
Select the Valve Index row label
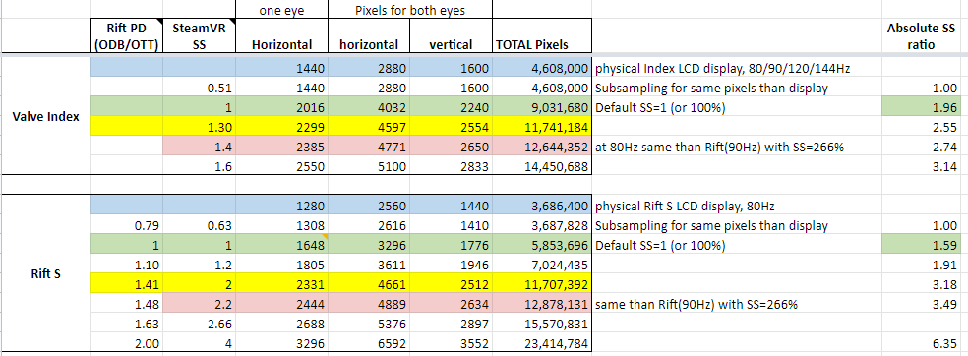[45, 117]
